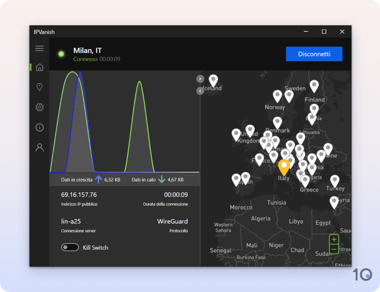Viewport: 380px width, 292px height.
Task: Zoom out the map with minus
Action: pyautogui.click(x=334, y=249)
